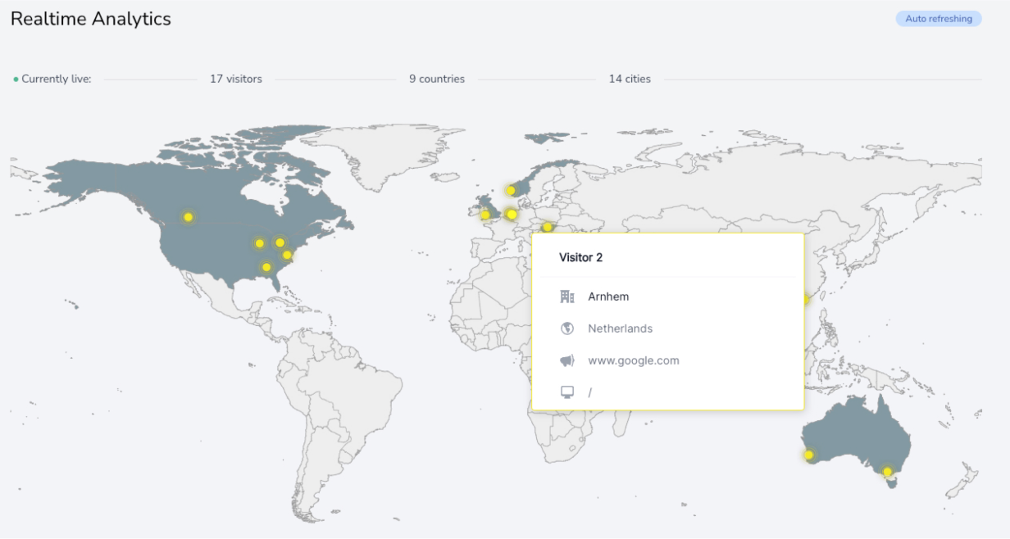Click the Visitor 2 tooltip title
1010x539 pixels.
point(580,257)
